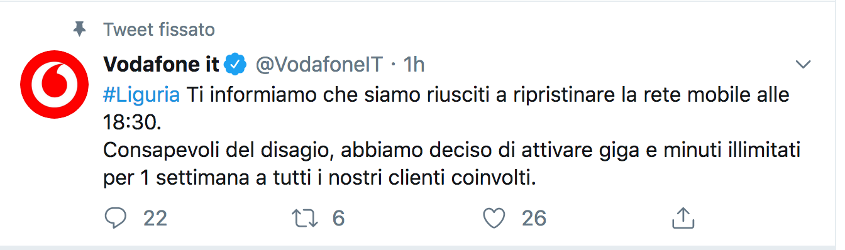Retweet this Vodafone tweet
This screenshot has height=250, width=845.
pyautogui.click(x=305, y=218)
